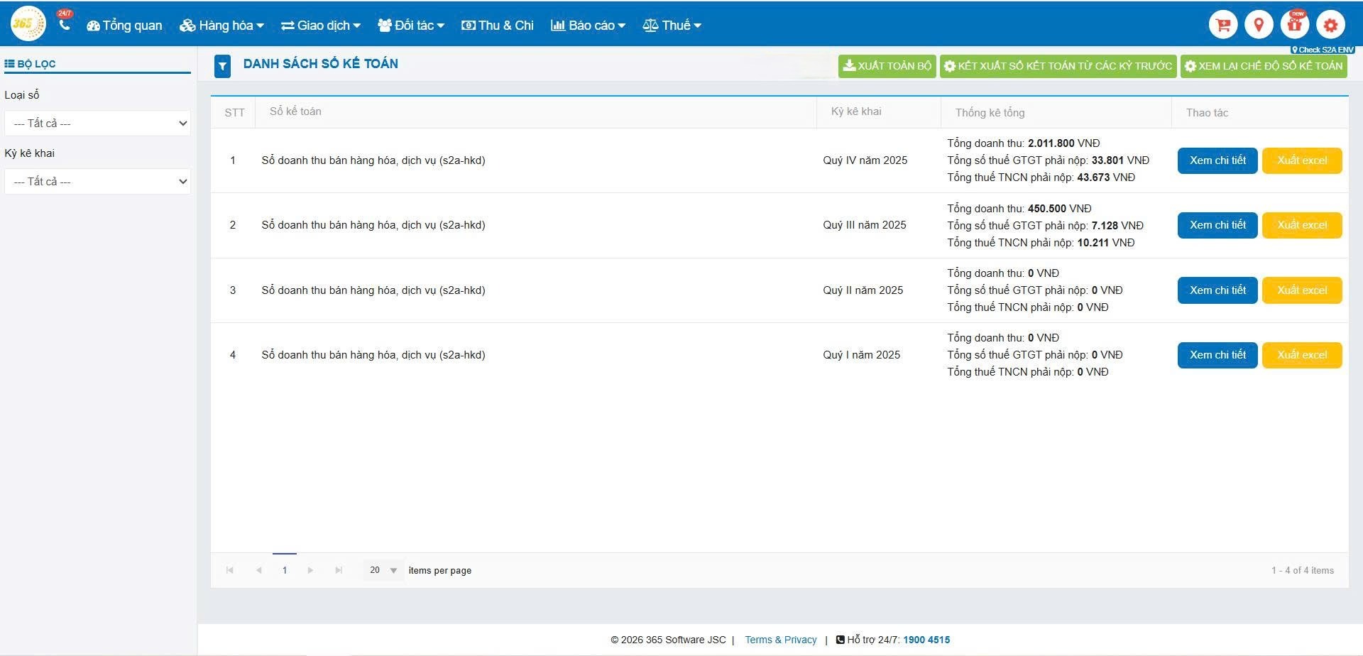1363x656 pixels.
Task: Open the Thuế menu
Action: pos(672,26)
